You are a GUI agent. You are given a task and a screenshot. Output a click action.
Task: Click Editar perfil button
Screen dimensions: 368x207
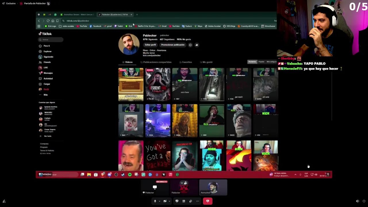(x=150, y=45)
